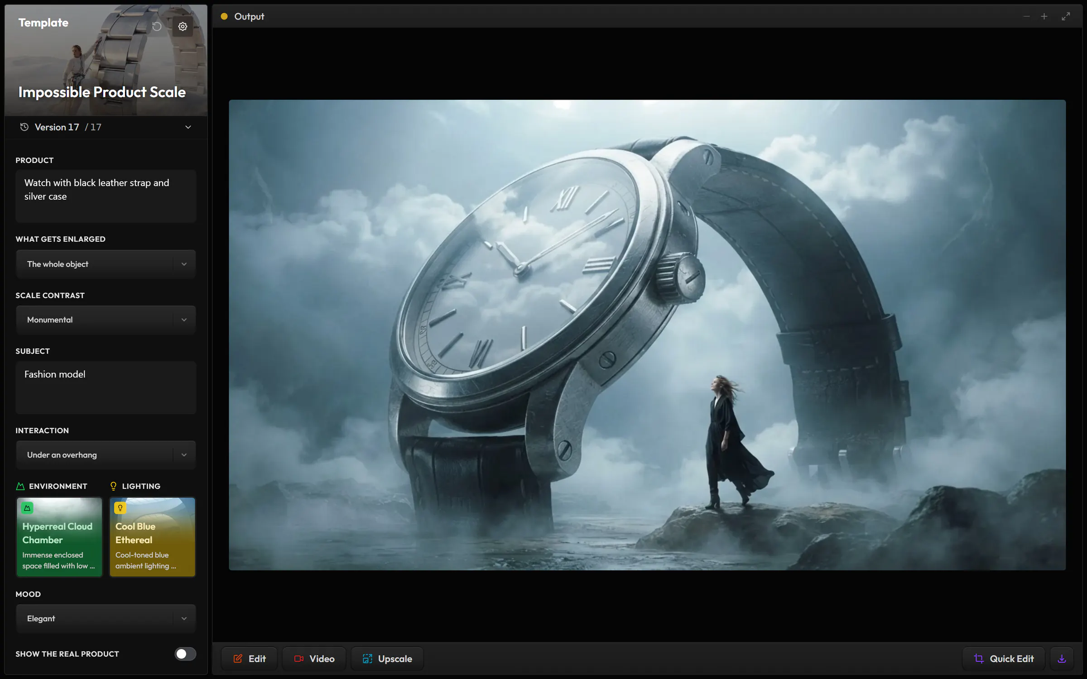Open the template settings gear
This screenshot has height=679, width=1087.
click(183, 26)
